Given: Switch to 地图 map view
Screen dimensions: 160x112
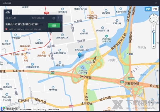Looking at the screenshot, I should (148, 9).
